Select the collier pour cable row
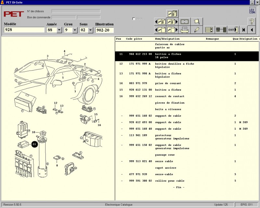This screenshot has width=260, height=208. [187, 181]
